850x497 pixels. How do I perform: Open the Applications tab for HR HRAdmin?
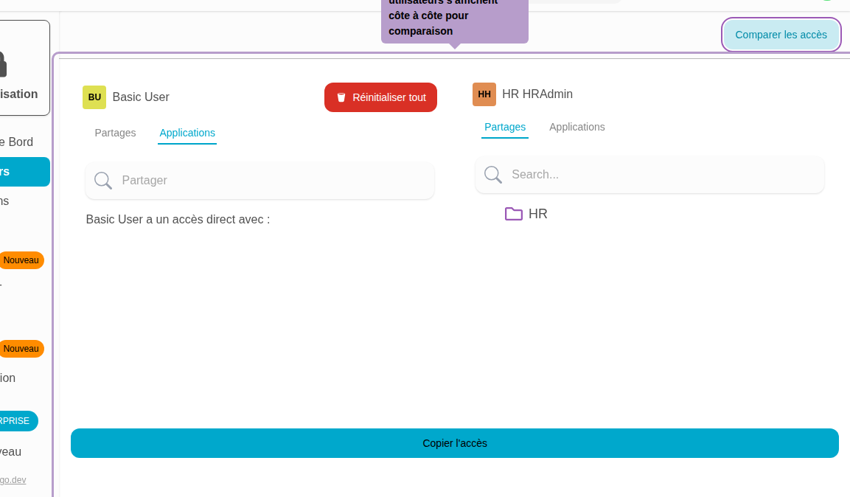click(x=577, y=127)
